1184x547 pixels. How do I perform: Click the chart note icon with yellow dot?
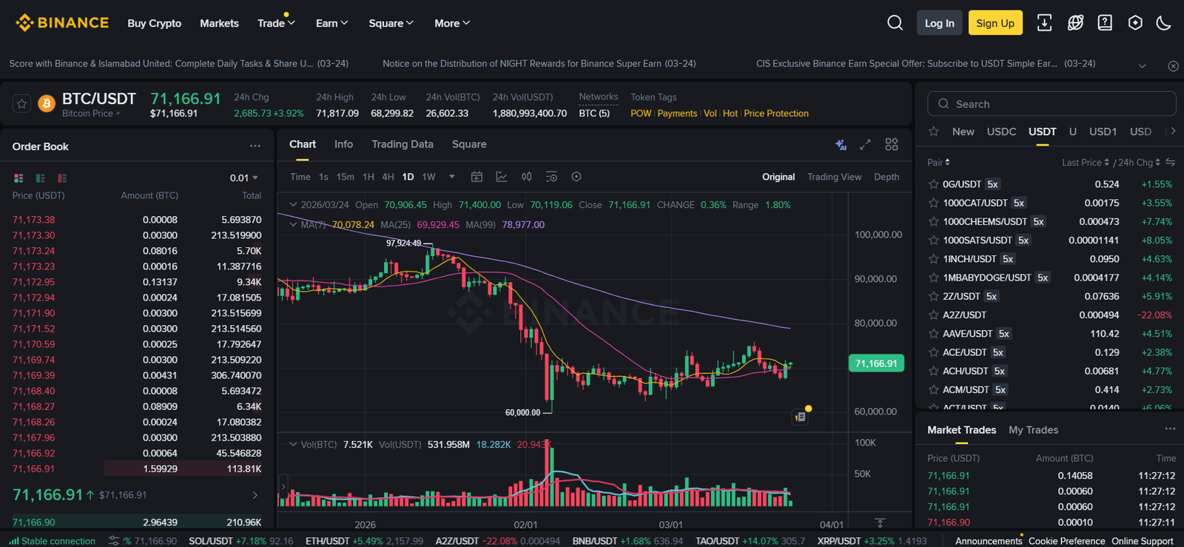tap(801, 415)
